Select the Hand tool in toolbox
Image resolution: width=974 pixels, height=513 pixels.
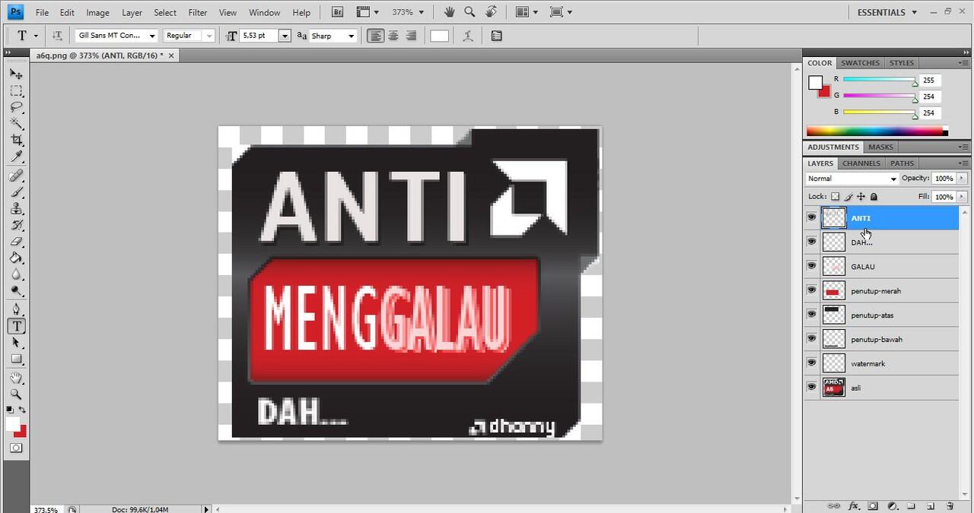click(16, 378)
